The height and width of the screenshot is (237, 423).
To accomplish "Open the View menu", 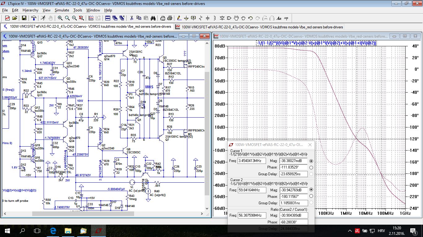I will coord(46,10).
